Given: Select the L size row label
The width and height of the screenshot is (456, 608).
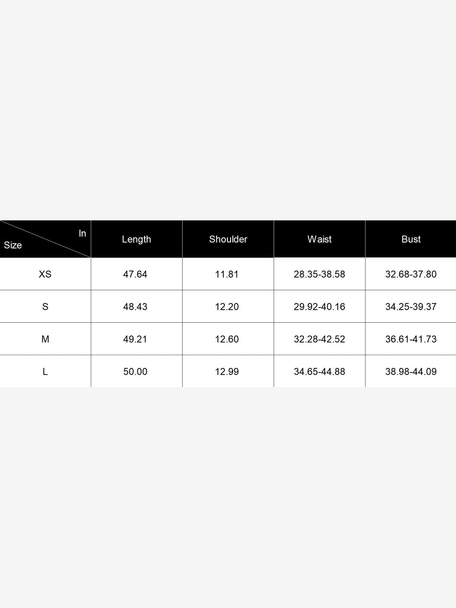Looking at the screenshot, I should coord(45,371).
